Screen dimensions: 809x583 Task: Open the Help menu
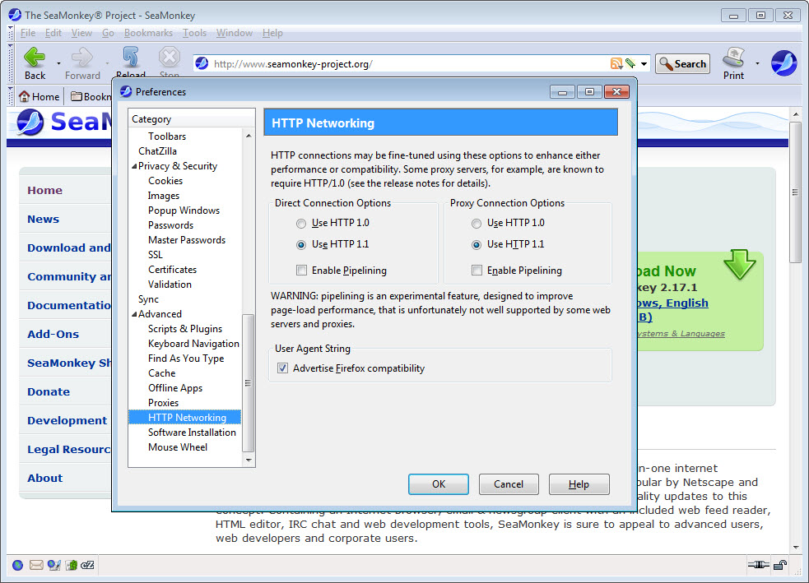(x=272, y=33)
